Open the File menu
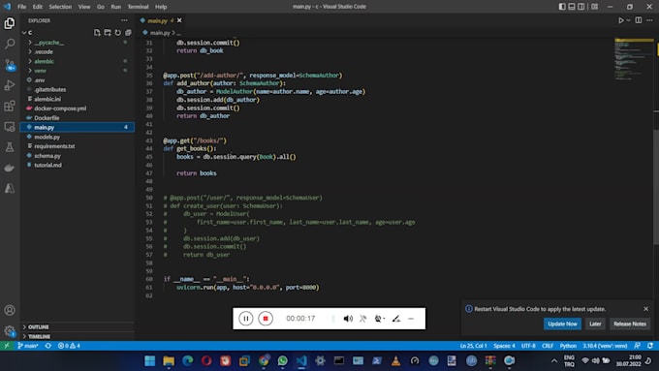This screenshot has width=659, height=371. [21, 7]
